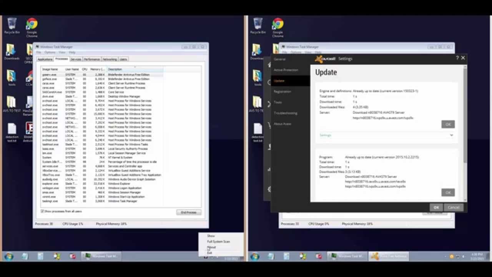Select the SASCore64.exe process row

(102, 92)
